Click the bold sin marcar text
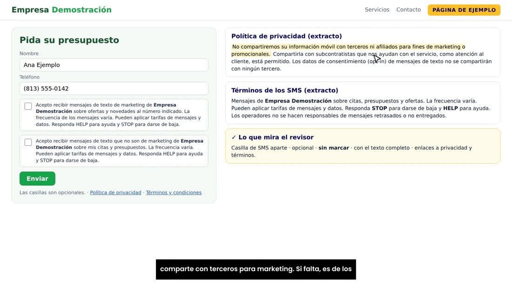This screenshot has height=287, width=512. tap(333, 148)
